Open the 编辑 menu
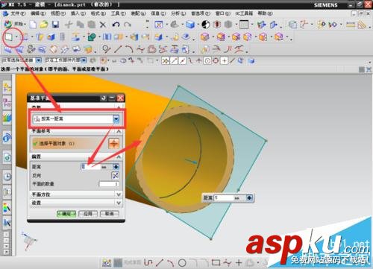Screen dimensions: 373x269 pyautogui.click(x=38, y=13)
